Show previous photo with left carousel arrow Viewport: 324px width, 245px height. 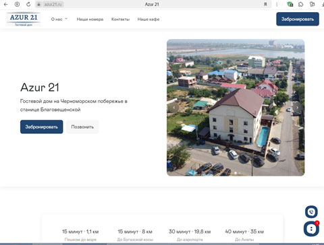173,108
